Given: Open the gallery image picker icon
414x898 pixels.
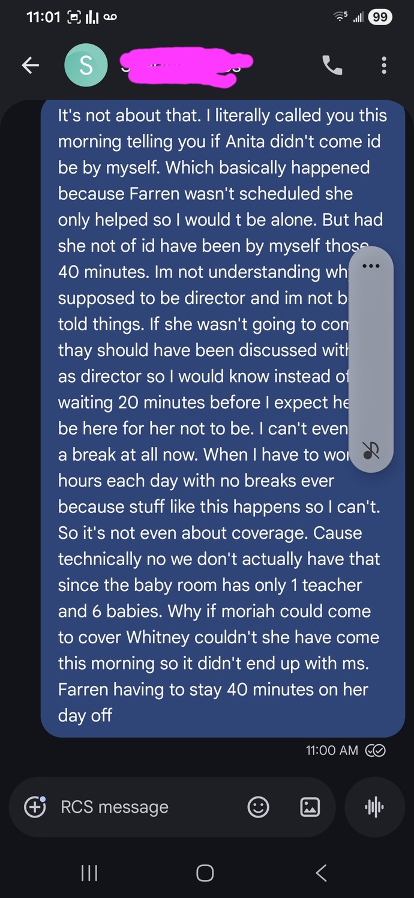Looking at the screenshot, I should (x=310, y=807).
